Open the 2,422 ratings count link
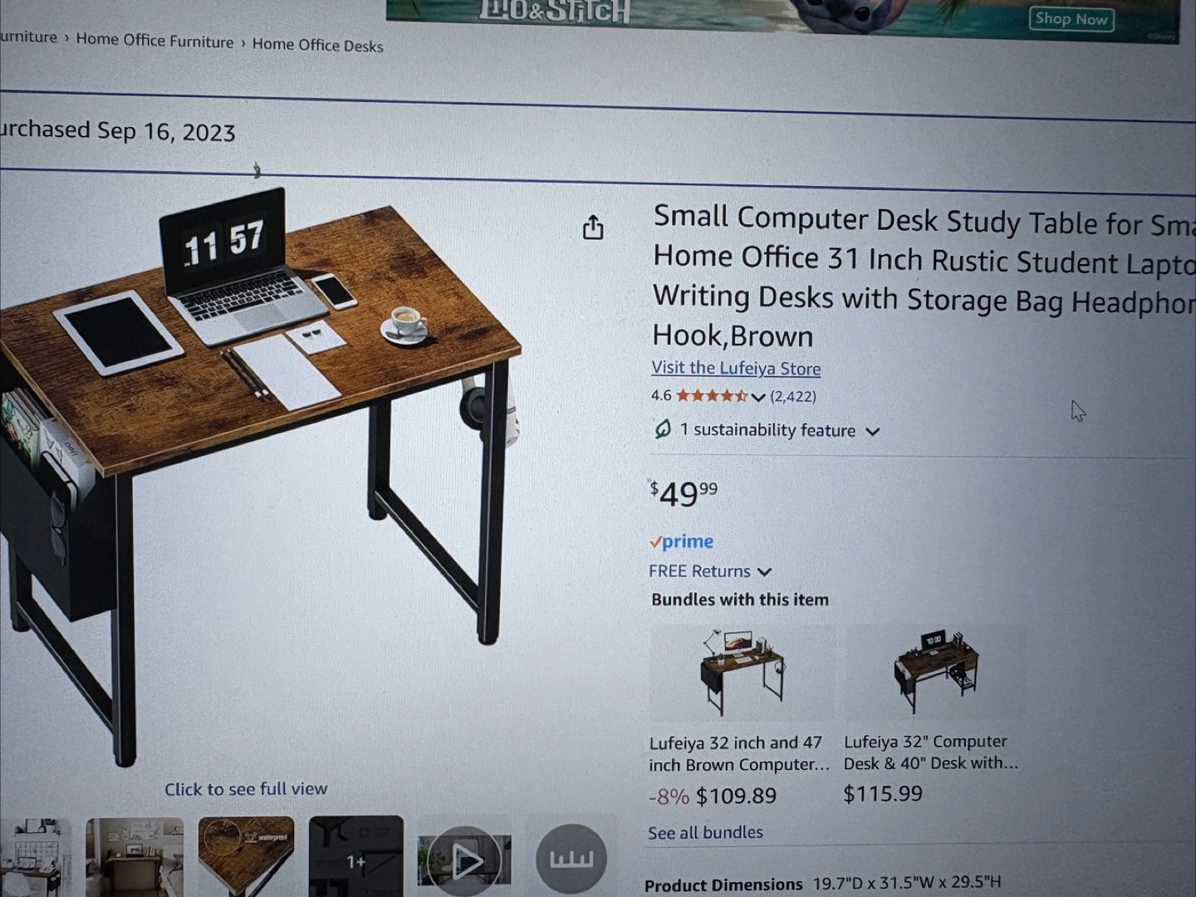 pyautogui.click(x=793, y=396)
